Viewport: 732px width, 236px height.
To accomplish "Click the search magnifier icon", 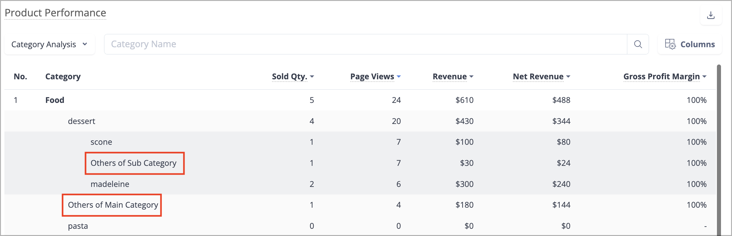I will (638, 44).
